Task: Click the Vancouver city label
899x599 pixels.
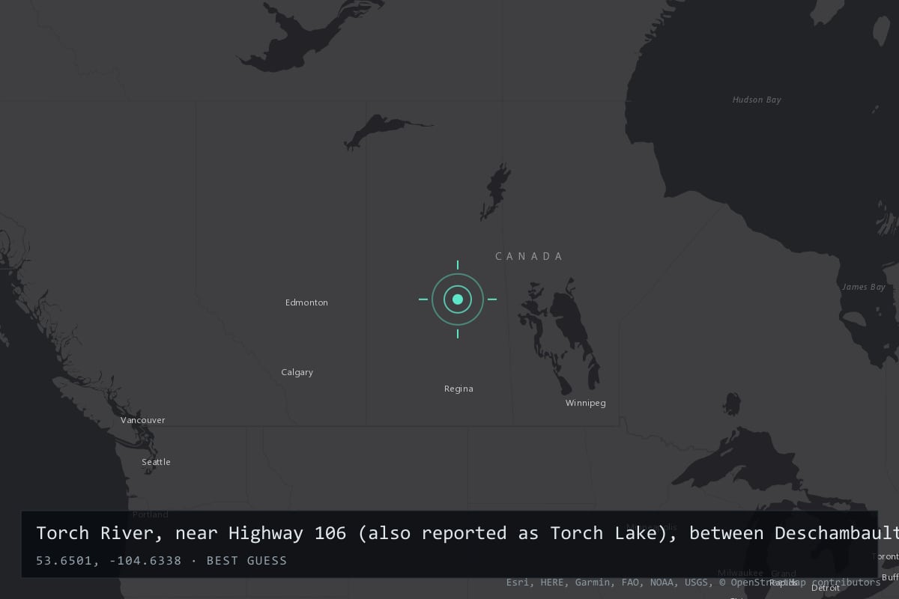Action: [x=142, y=420]
